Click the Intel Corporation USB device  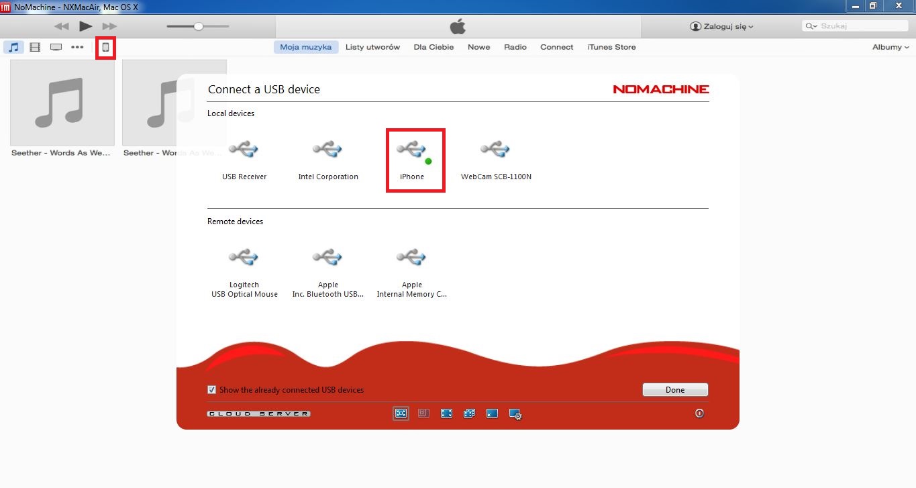point(328,160)
